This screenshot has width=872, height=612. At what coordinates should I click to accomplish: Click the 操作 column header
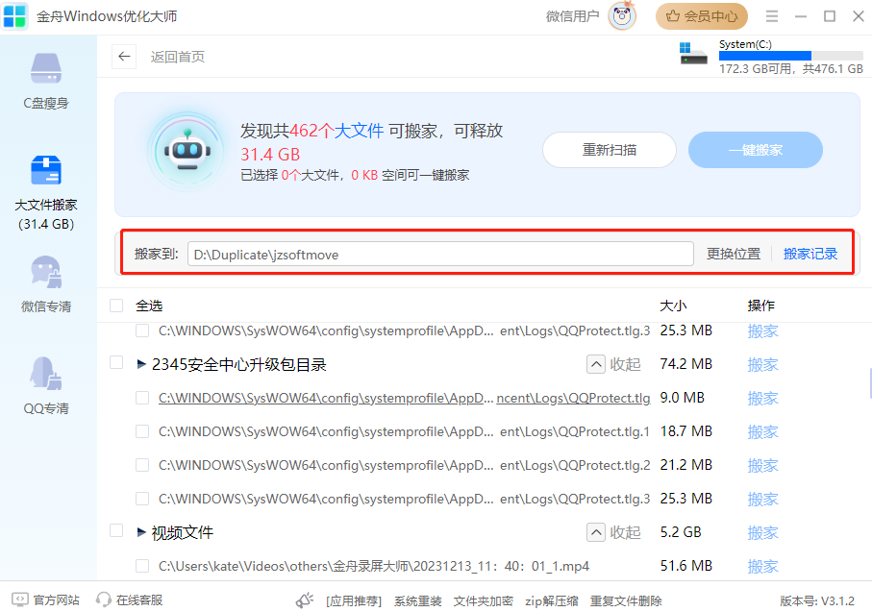click(761, 306)
